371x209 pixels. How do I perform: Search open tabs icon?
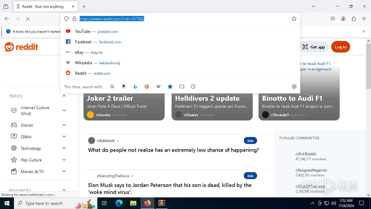[182, 87]
